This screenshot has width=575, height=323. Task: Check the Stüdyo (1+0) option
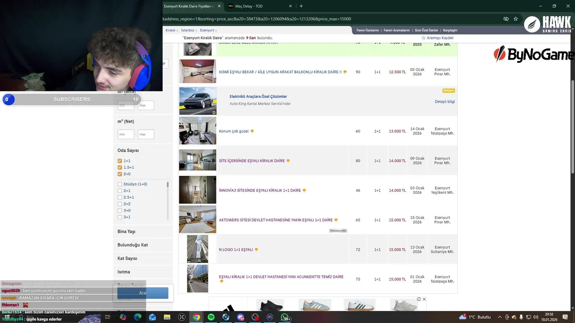coord(120,184)
